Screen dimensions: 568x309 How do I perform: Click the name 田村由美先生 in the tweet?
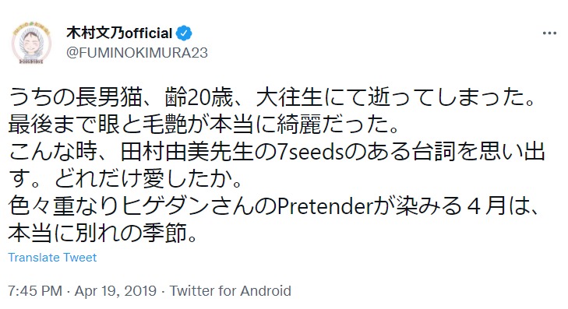186,152
